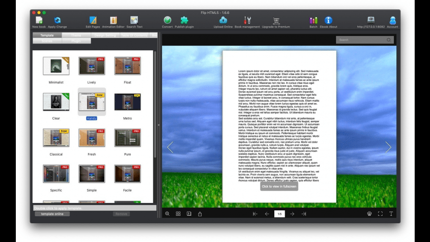Click the 'Click to view in fullscreen' button
The width and height of the screenshot is (430, 242).
pos(279,186)
